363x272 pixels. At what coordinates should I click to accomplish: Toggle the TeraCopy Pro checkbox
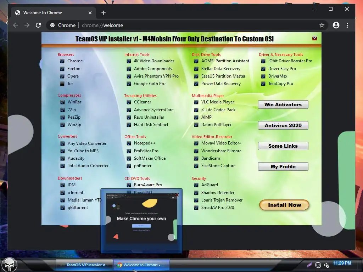tap(263, 84)
